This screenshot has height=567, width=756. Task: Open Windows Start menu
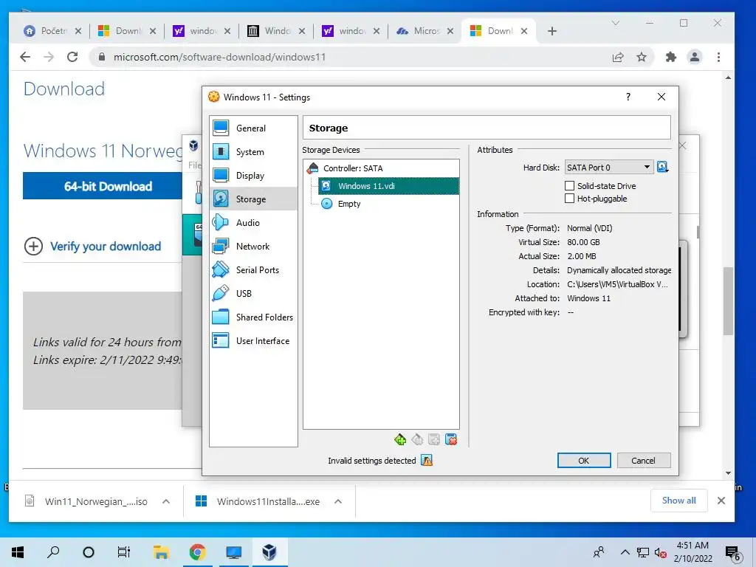tap(18, 552)
